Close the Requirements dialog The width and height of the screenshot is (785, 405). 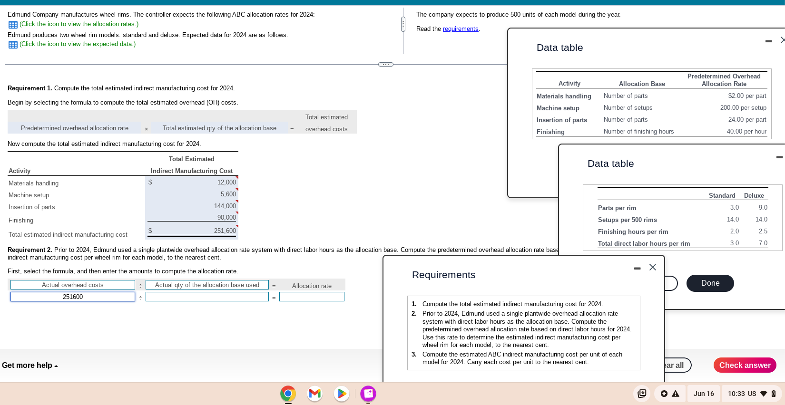[653, 267]
